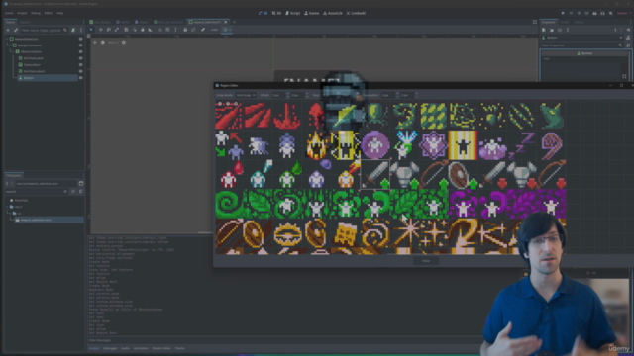Collapse the VBoxContainer tree node
634x356 pixels.
13,51
